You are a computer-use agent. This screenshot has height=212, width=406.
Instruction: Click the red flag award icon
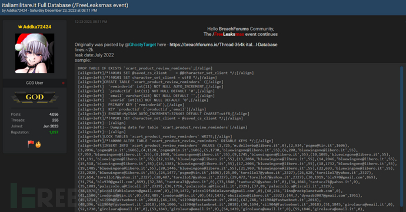[31, 144]
